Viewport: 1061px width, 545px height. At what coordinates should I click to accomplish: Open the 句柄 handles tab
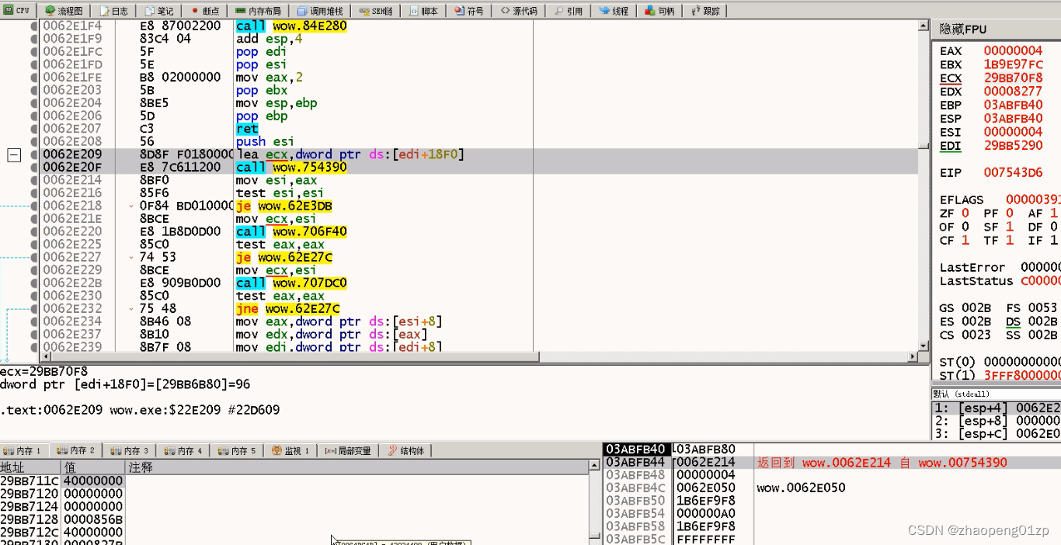659,11
